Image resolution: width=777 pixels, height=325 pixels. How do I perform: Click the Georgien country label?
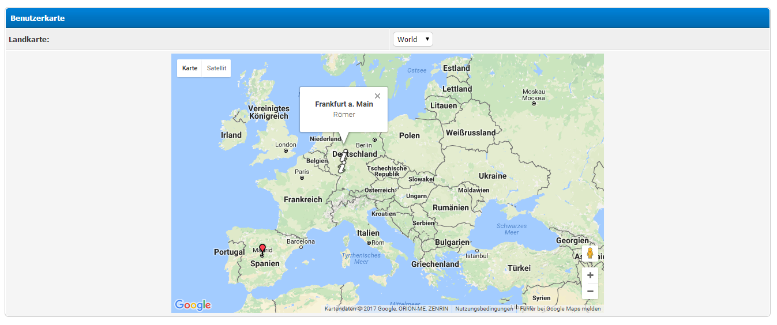coord(572,240)
